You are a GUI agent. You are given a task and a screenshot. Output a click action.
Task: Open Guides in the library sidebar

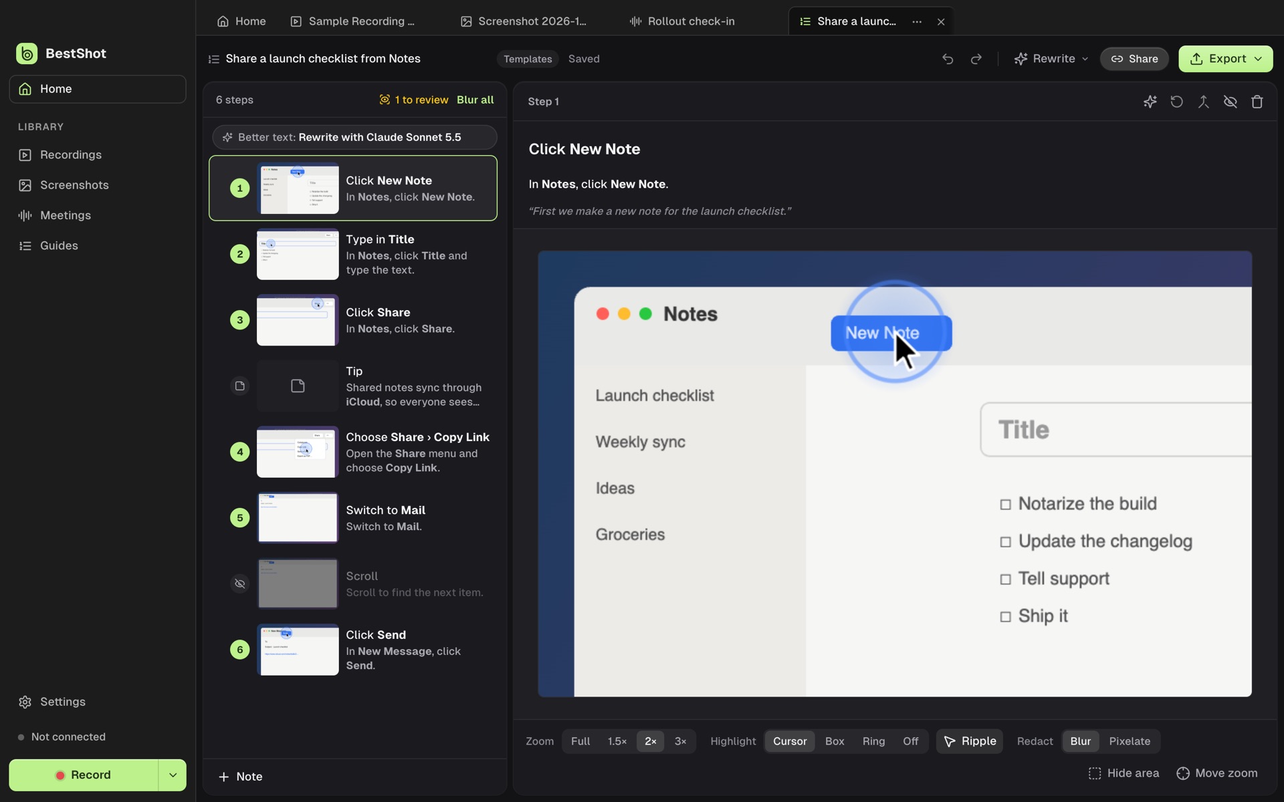pos(98,246)
